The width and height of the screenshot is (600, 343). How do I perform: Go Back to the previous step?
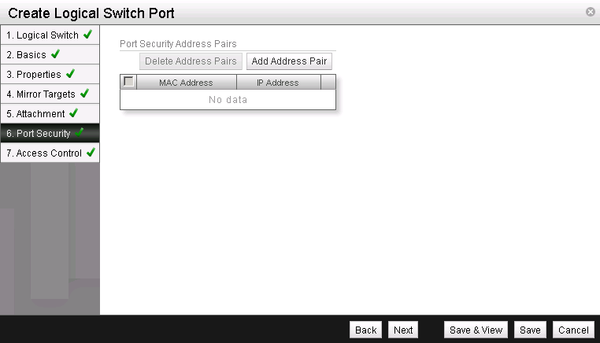point(365,330)
